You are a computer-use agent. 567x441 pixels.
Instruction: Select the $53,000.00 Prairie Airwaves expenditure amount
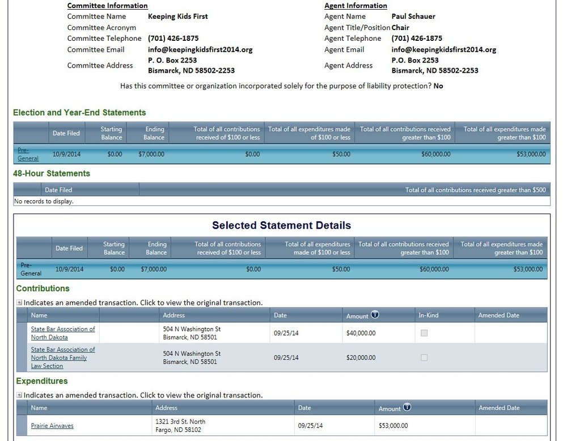pyautogui.click(x=393, y=426)
